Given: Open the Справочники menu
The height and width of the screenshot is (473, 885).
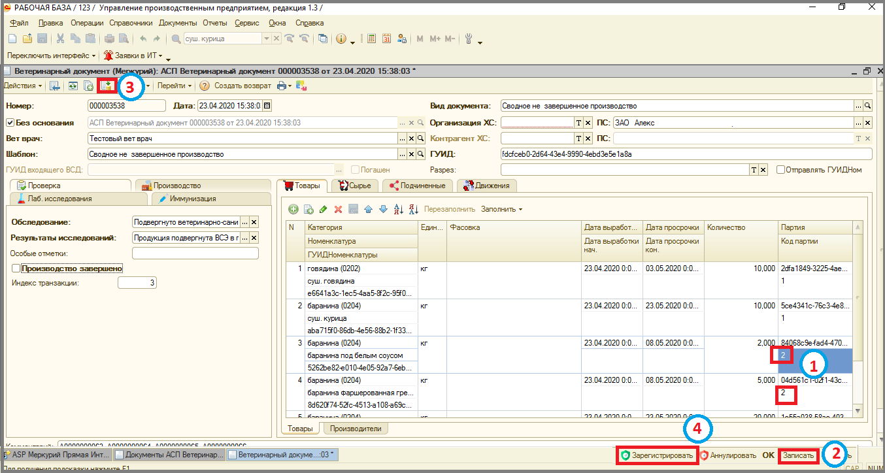Looking at the screenshot, I should [x=131, y=23].
